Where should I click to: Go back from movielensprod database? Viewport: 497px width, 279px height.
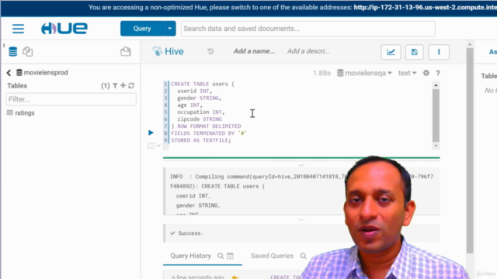[9, 73]
